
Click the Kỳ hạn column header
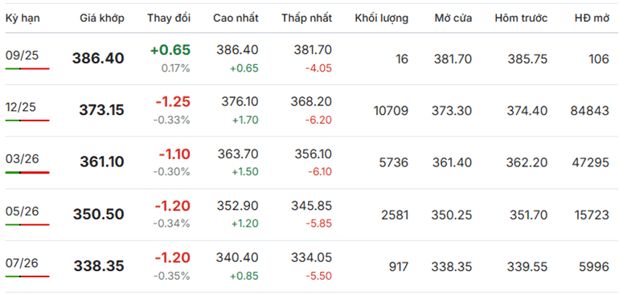(23, 18)
